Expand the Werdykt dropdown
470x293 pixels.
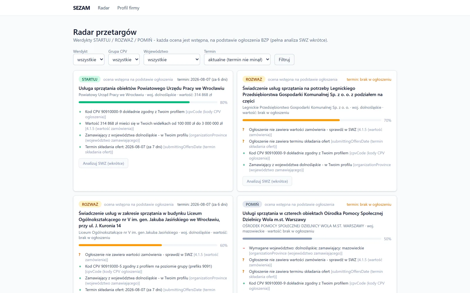pyautogui.click(x=89, y=59)
